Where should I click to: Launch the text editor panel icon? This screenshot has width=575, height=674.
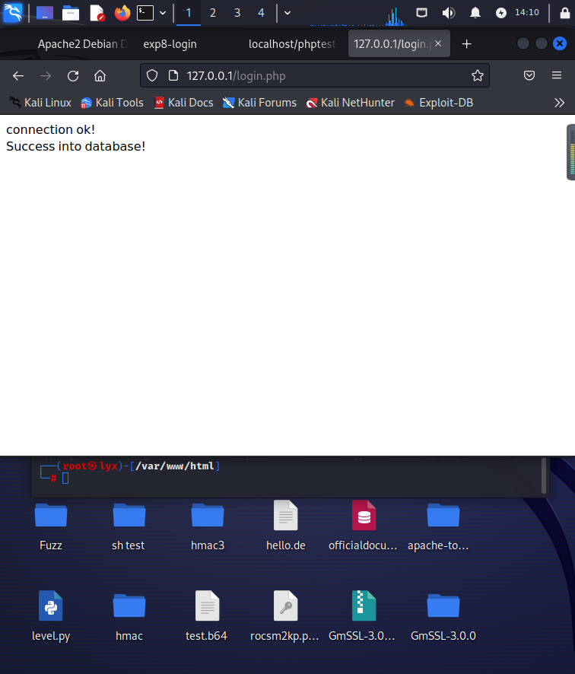(x=97, y=13)
